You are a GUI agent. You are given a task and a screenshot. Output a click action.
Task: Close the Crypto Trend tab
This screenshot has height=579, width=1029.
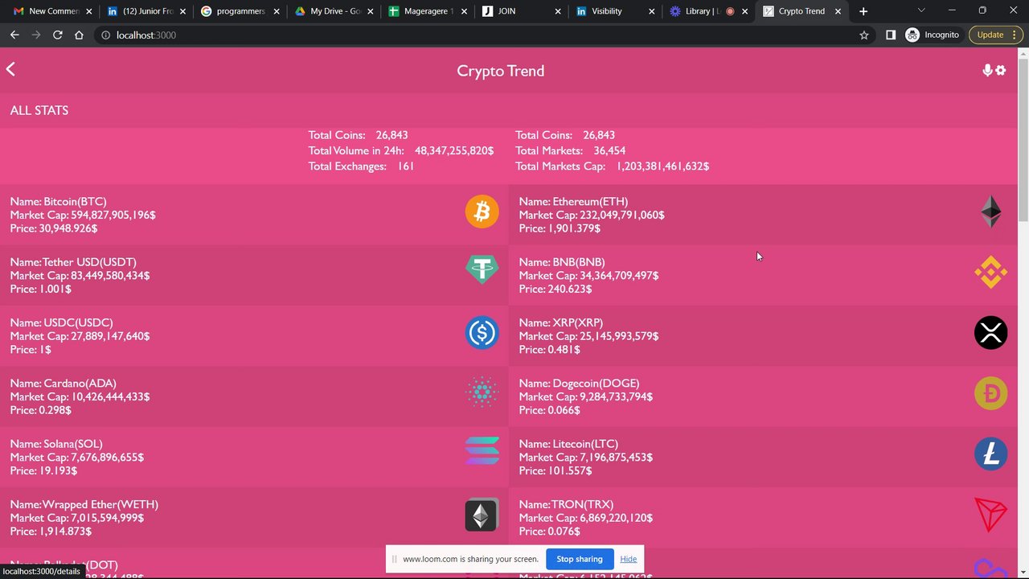tap(838, 11)
